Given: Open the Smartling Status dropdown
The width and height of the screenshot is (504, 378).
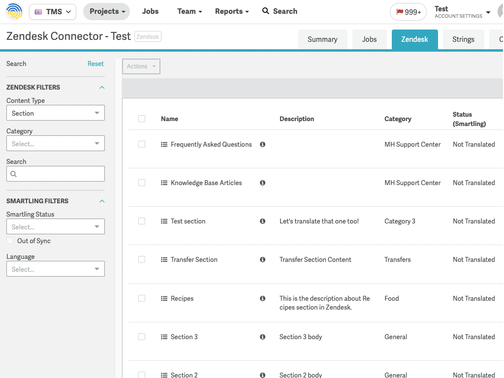Looking at the screenshot, I should click(x=55, y=226).
